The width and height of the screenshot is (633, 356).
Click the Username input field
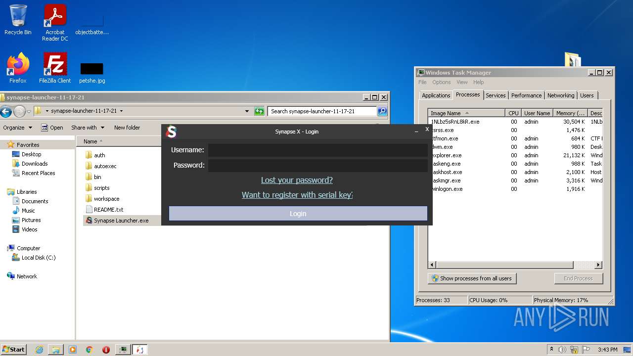(317, 150)
